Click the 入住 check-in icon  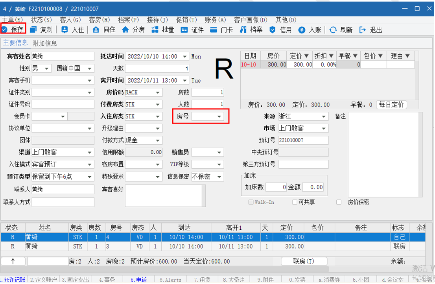[65, 30]
